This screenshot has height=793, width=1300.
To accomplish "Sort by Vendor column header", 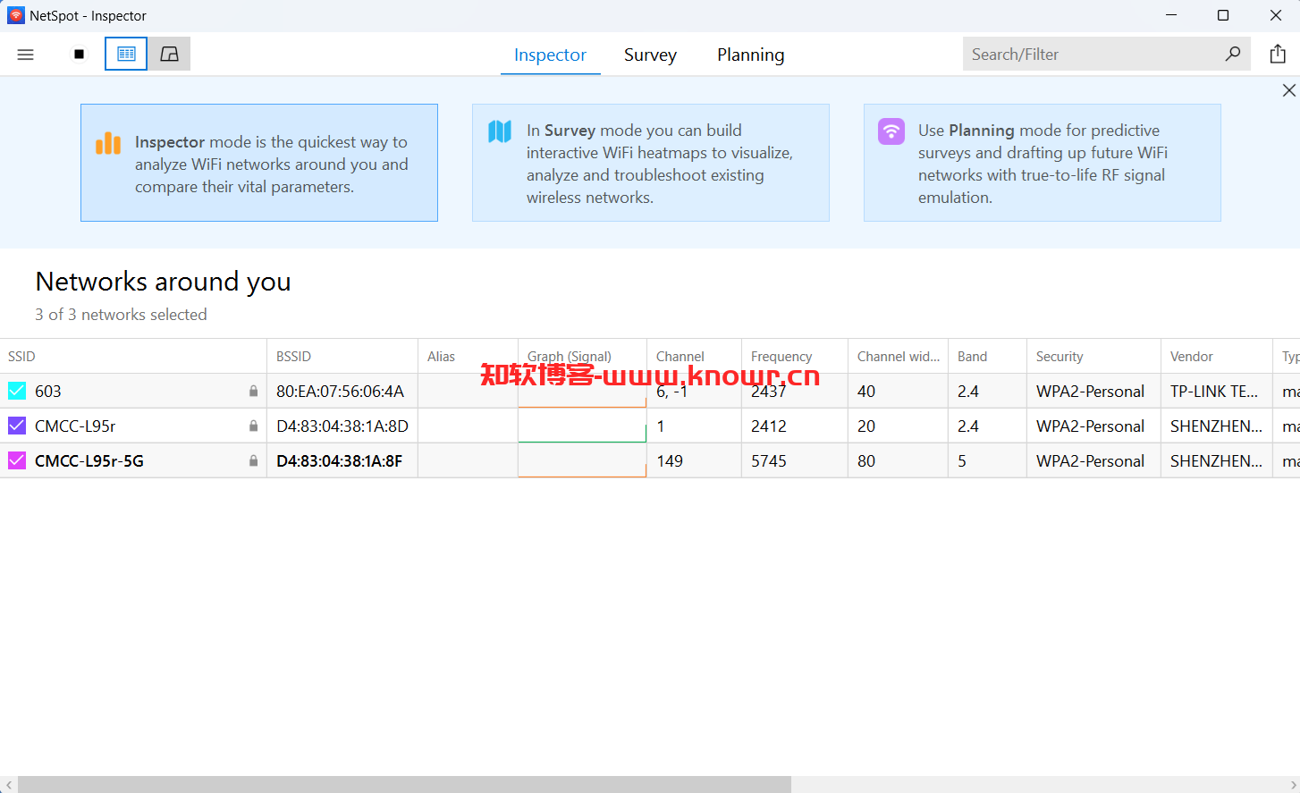I will 1216,356.
